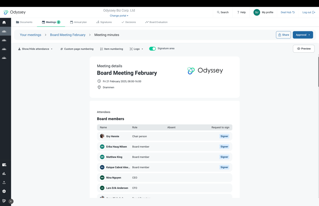Image resolution: width=319 pixels, height=206 pixels.
Task: Open the Approval dropdown button
Action: click(x=303, y=35)
